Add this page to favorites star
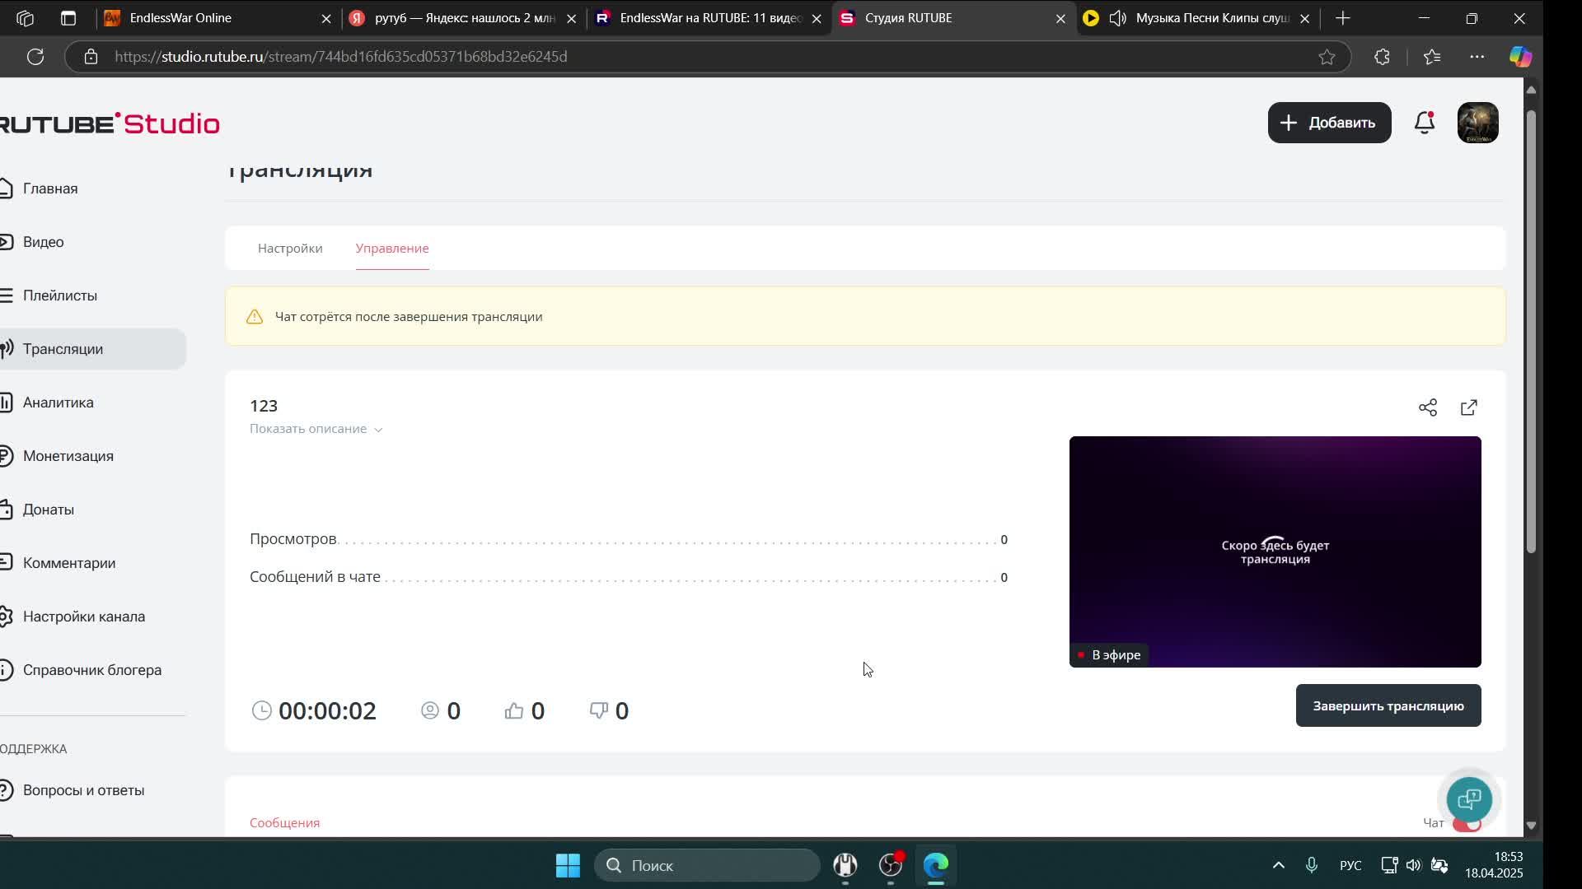This screenshot has height=889, width=1582. [1327, 57]
